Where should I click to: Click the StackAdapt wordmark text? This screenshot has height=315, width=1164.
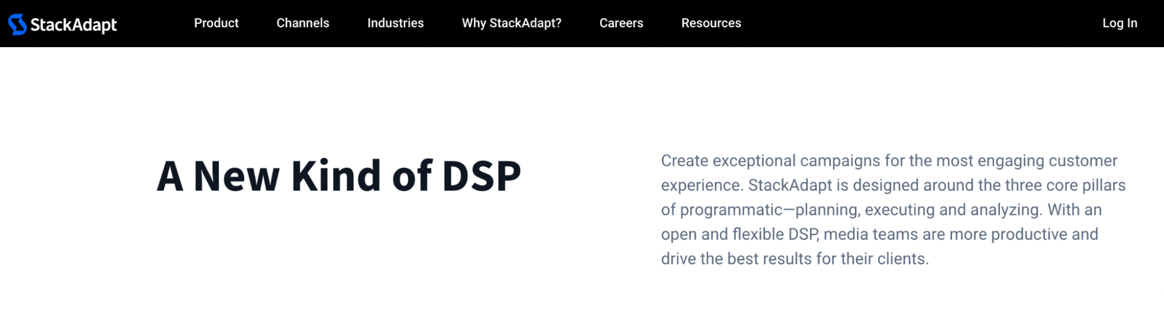[73, 25]
